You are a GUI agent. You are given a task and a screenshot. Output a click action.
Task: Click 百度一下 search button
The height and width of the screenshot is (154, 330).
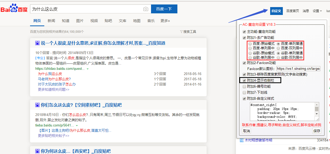pyautogui.click(x=164, y=9)
